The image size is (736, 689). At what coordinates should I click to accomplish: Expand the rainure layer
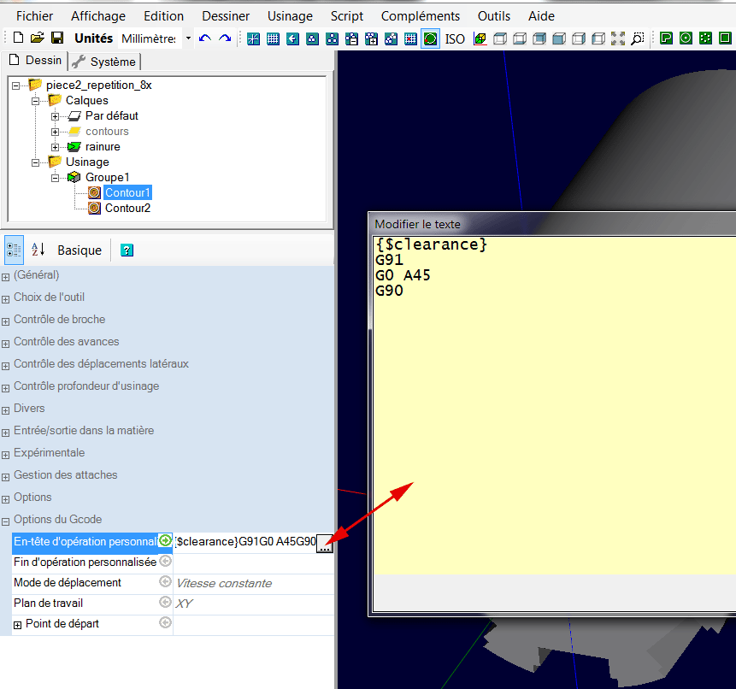[55, 147]
